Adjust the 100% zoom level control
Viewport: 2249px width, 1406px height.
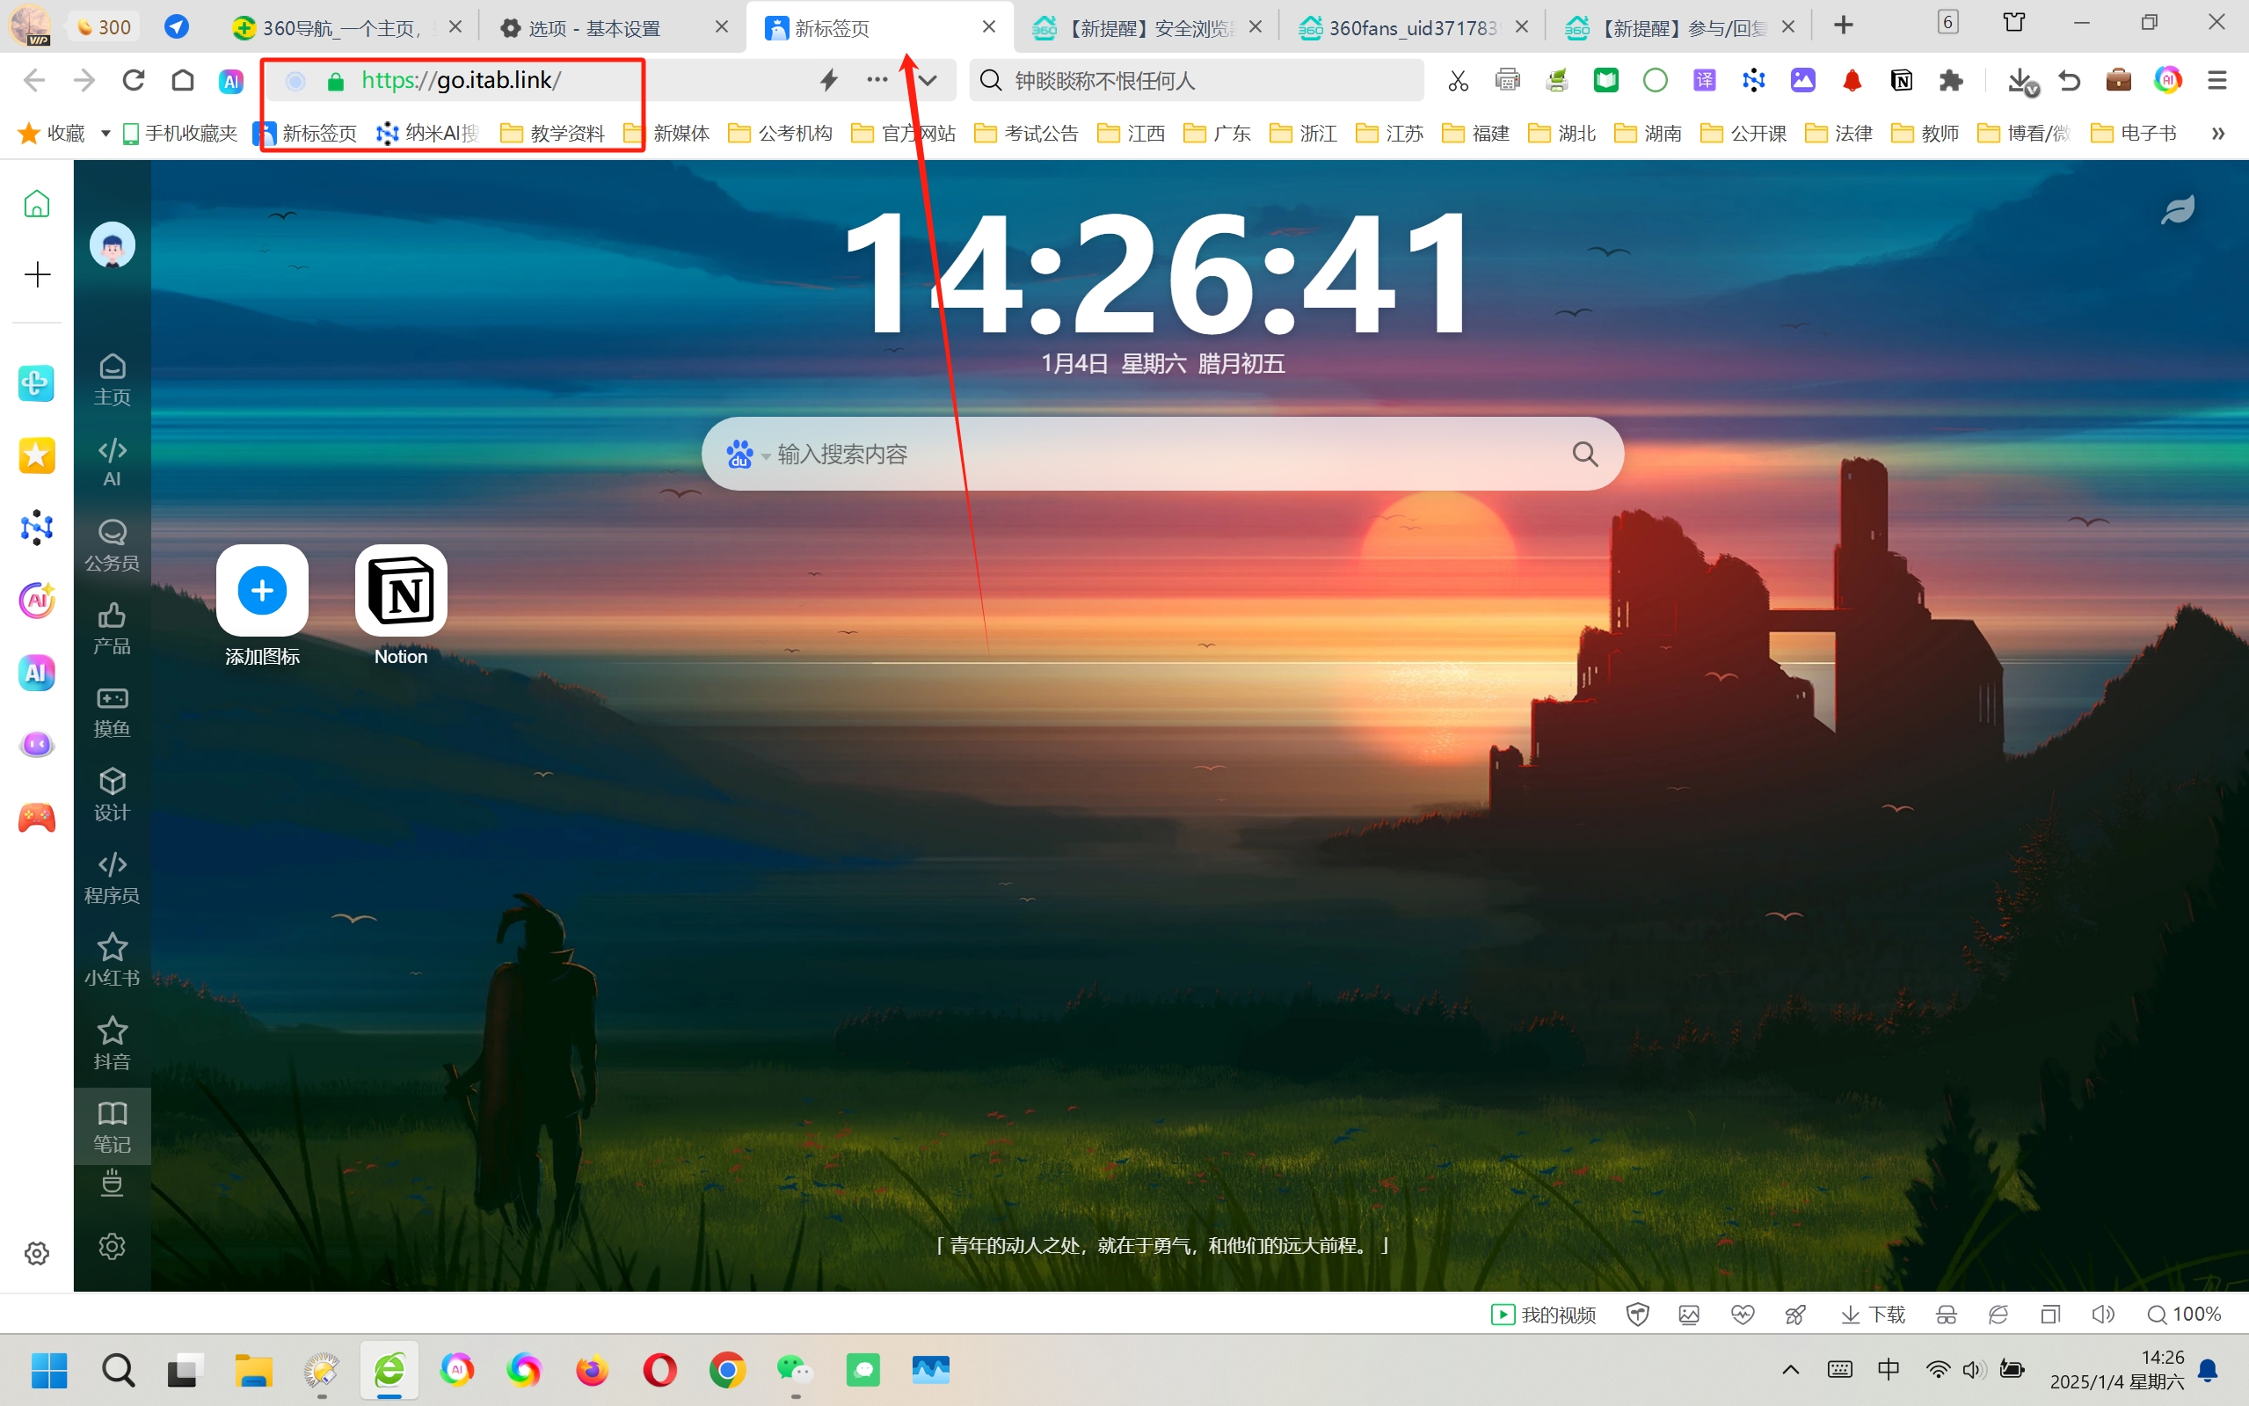click(x=2183, y=1314)
